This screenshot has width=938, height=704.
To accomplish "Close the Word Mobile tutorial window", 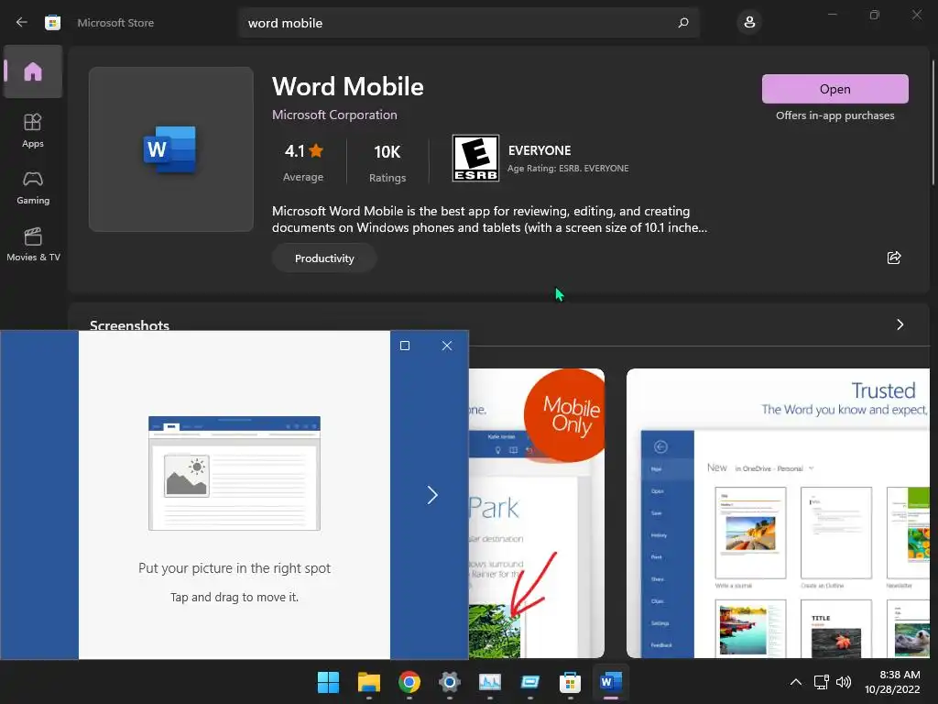I will pyautogui.click(x=447, y=346).
